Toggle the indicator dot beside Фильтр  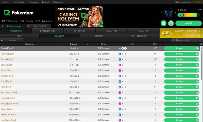(x=2, y=40)
